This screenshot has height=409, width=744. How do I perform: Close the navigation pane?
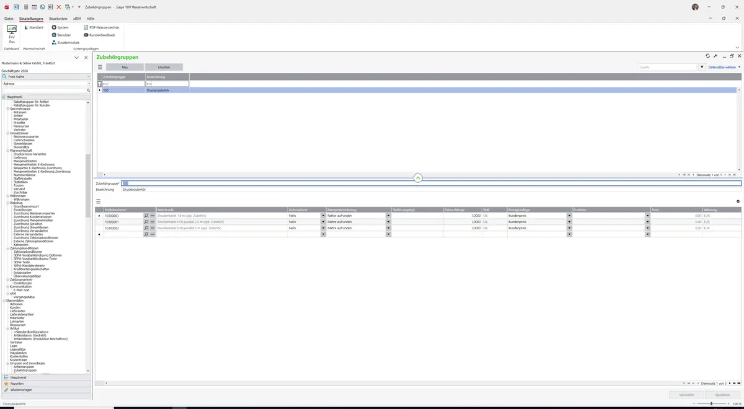86,58
